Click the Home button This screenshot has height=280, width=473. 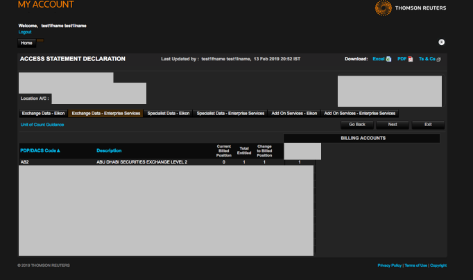coord(26,43)
